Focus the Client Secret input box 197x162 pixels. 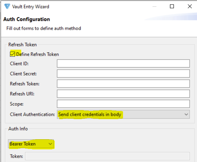click(x=123, y=73)
